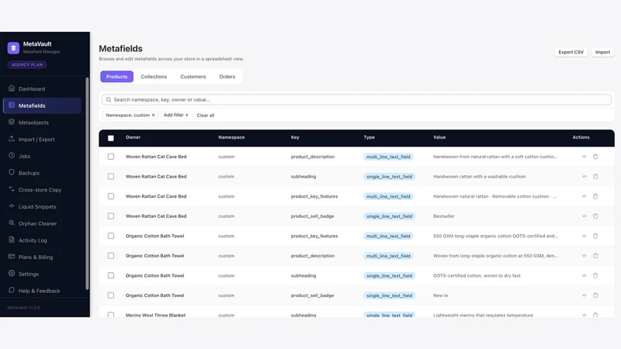Screen dimensions: 621x349
Task: Select Woven Rattan subheading row checkbox
Action: 111,177
